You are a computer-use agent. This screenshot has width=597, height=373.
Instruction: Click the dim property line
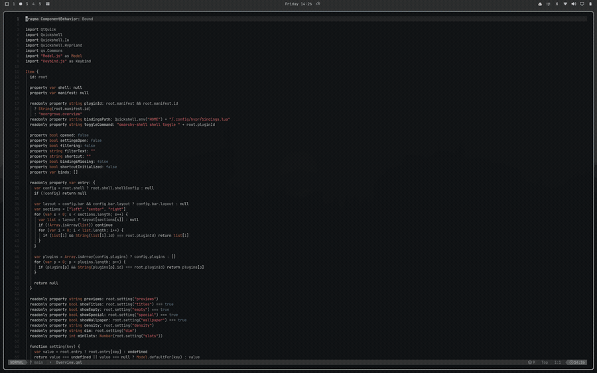coord(83,331)
